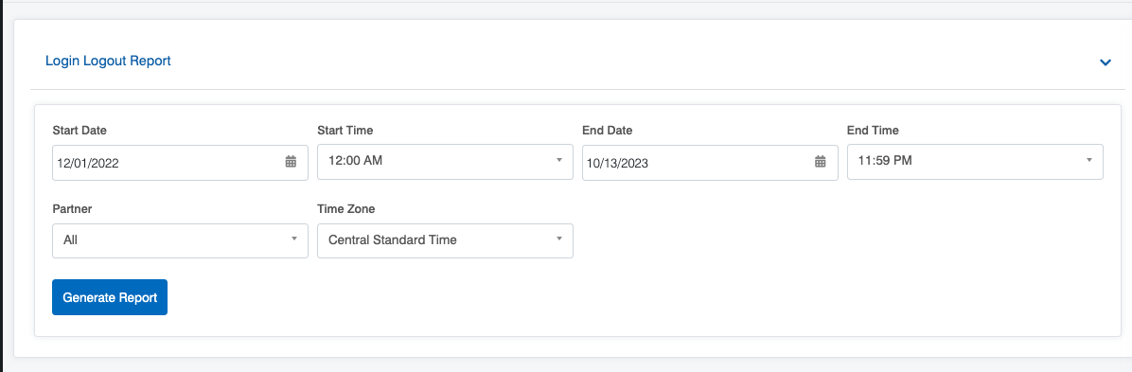
Task: Click the End Time label text
Action: click(873, 130)
